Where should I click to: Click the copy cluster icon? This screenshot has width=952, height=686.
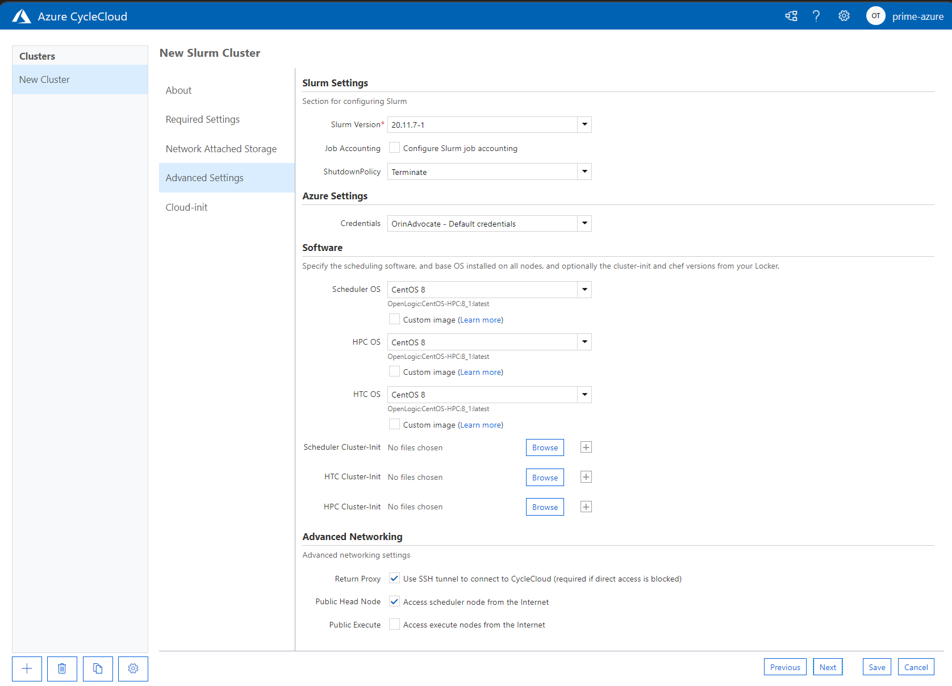pyautogui.click(x=98, y=668)
